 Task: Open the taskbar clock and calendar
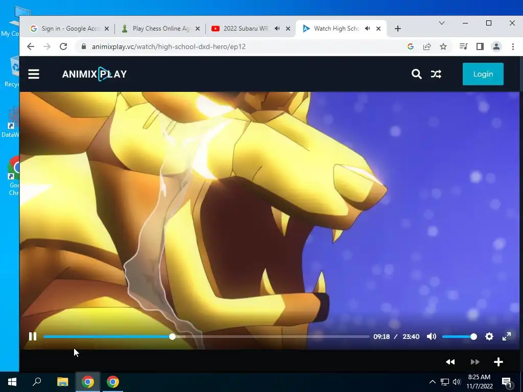click(x=479, y=382)
